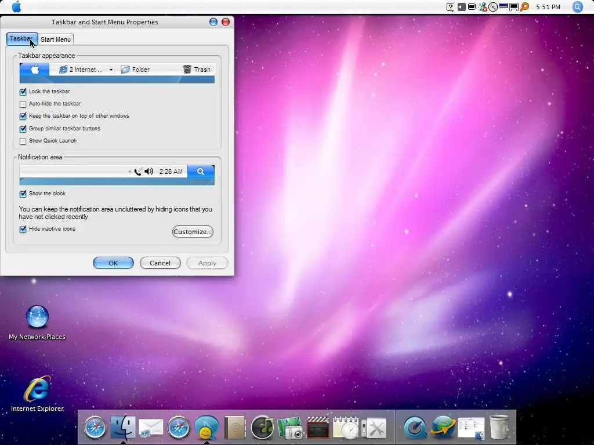The image size is (594, 445).
Task: Toggle Keep the taskbar on top checkbox
Action: (23, 116)
